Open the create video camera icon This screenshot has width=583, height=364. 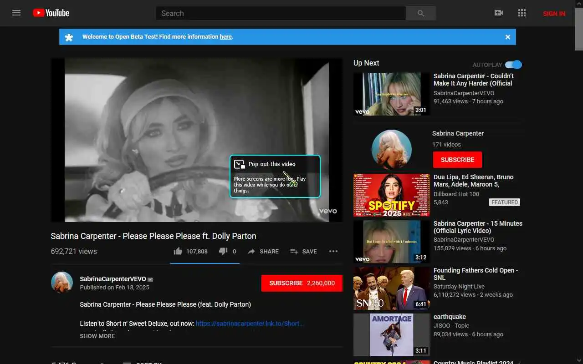(x=499, y=13)
